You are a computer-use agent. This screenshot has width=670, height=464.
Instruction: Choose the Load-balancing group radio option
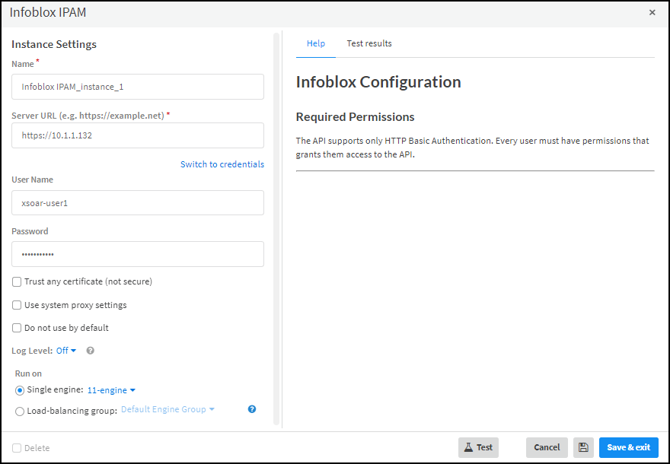click(20, 411)
